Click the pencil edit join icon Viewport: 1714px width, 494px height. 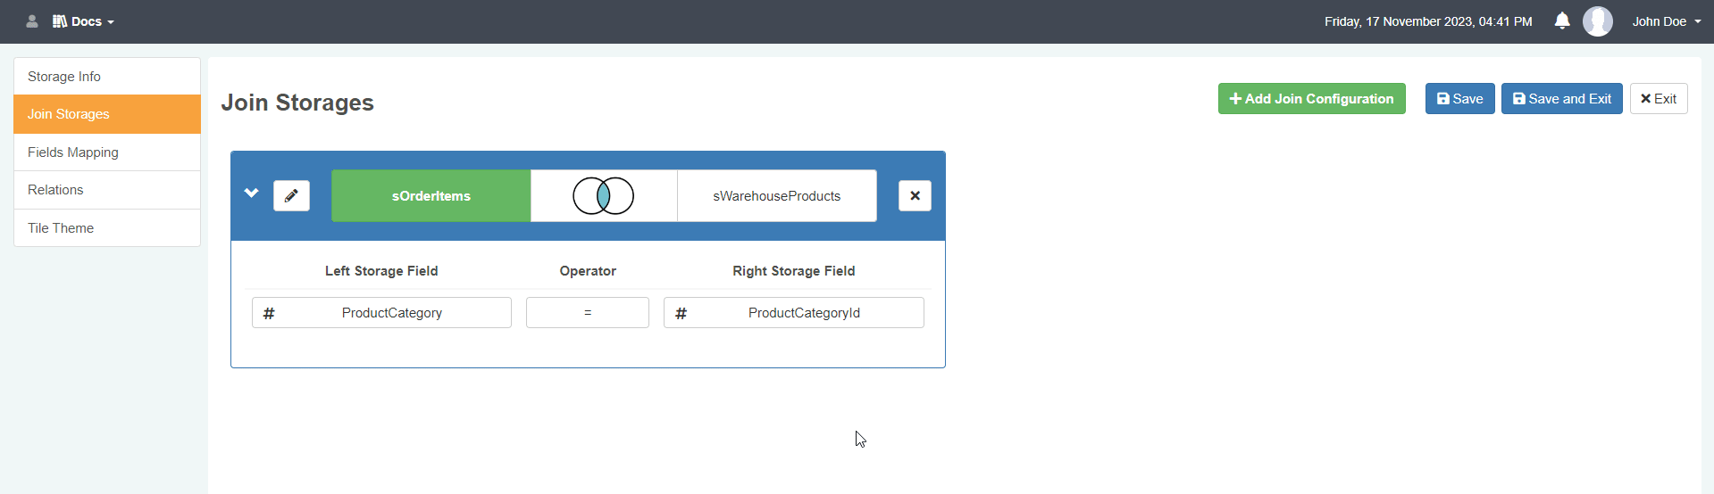[291, 196]
